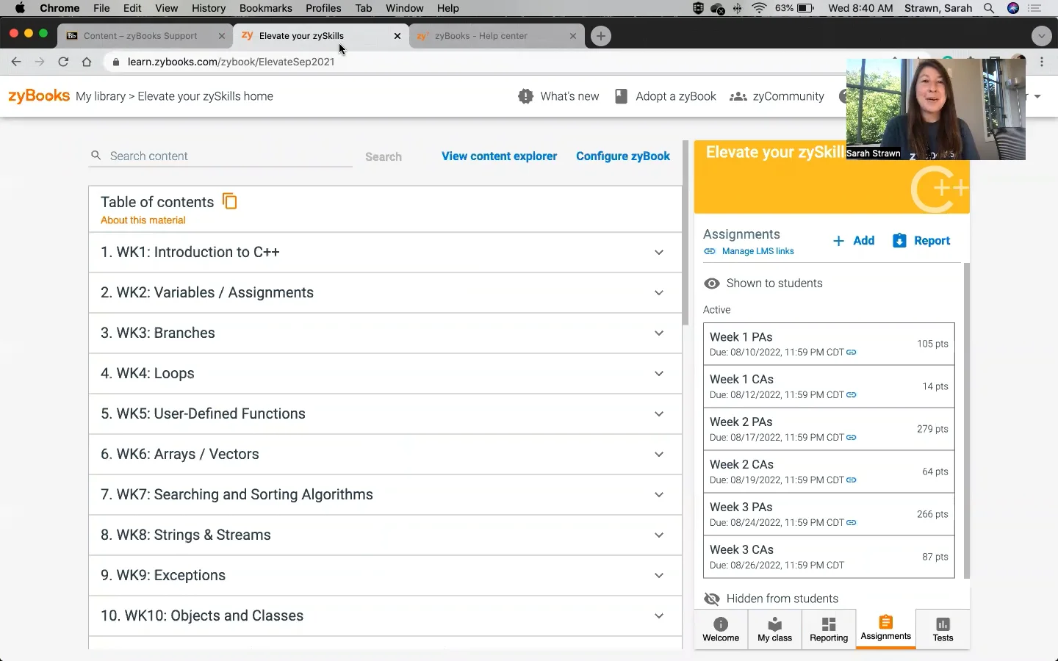This screenshot has width=1058, height=661.
Task: Click the Apple menu logo
Action: tap(20, 8)
